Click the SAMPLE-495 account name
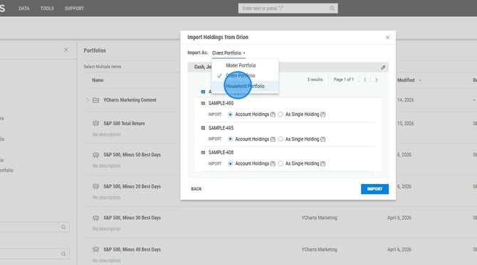This screenshot has height=265, width=477. pyautogui.click(x=221, y=128)
